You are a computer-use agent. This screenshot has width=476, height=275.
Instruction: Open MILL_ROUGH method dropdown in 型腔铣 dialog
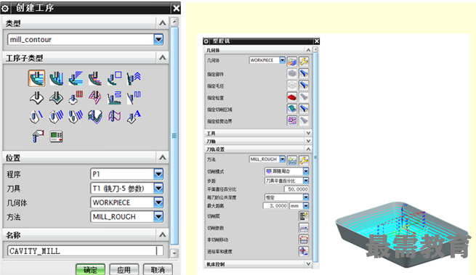pyautogui.click(x=282, y=159)
